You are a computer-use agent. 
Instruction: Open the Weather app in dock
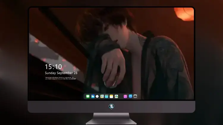tap(93, 96)
